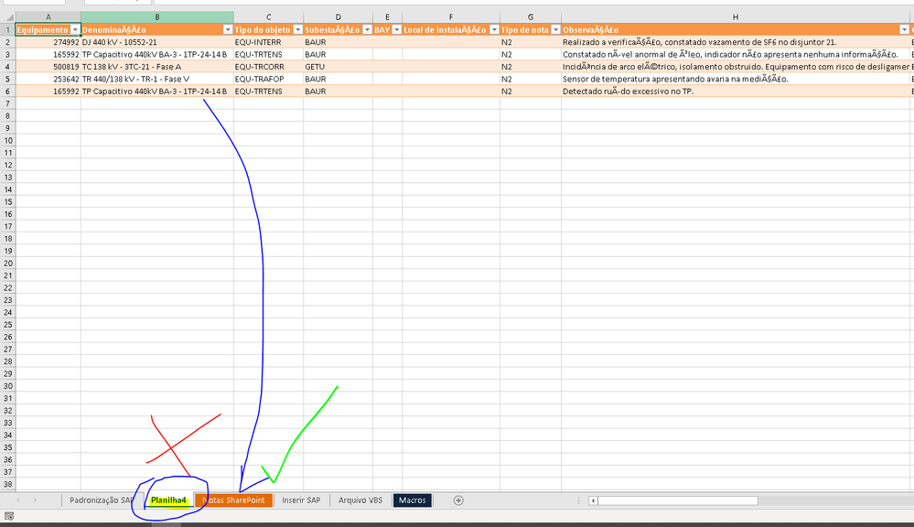Select the observation about sensor de temperatura
Viewport: 914px width, 527px height.
pyautogui.click(x=735, y=79)
